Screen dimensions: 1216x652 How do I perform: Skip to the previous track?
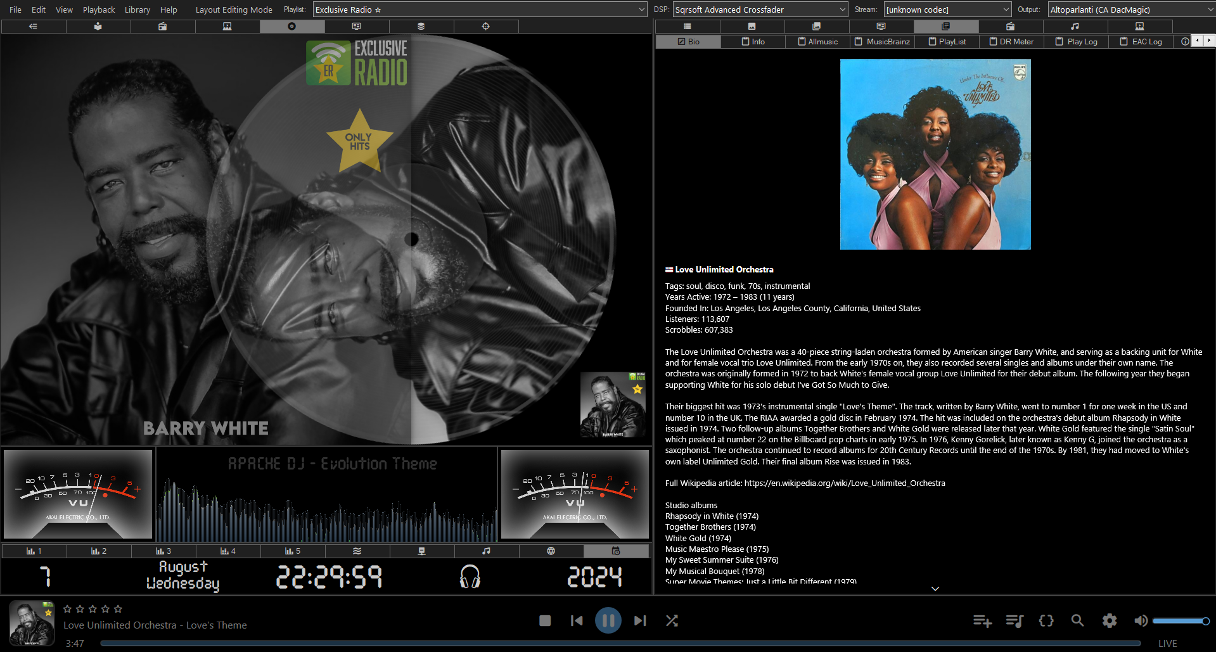click(x=577, y=621)
